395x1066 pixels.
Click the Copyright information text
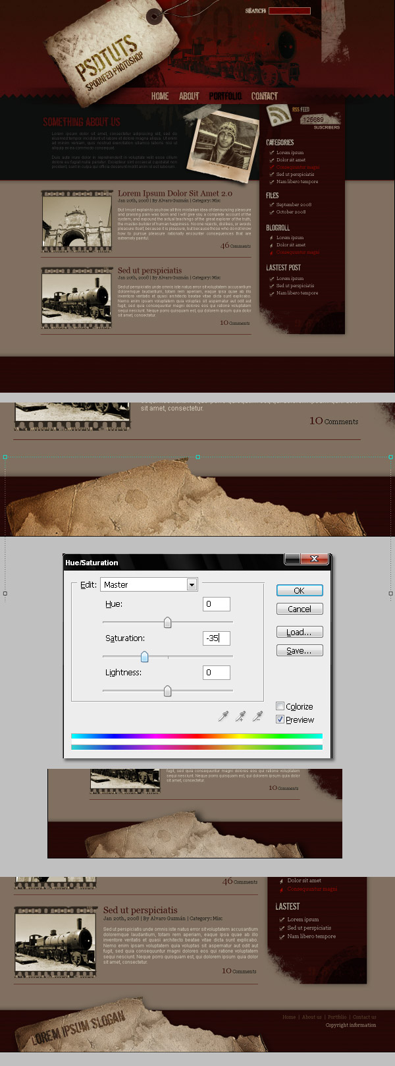[351, 1025]
